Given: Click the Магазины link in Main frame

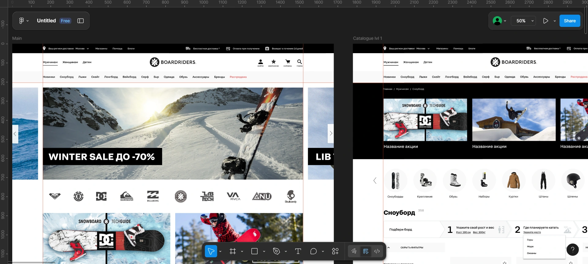Looking at the screenshot, I should [x=101, y=49].
